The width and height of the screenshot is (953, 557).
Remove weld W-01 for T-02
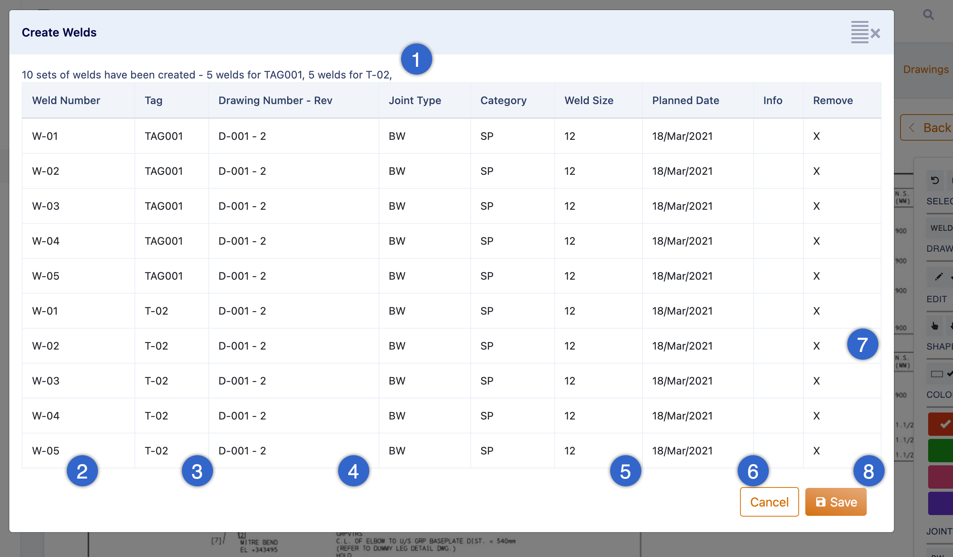click(817, 311)
